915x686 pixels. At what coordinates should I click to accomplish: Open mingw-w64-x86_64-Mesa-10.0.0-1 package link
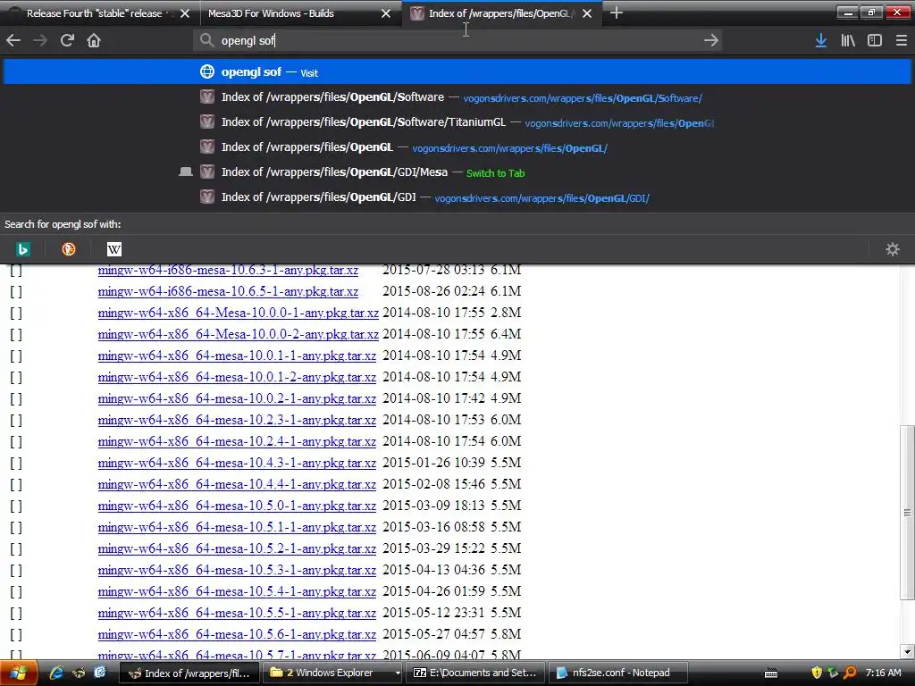point(238,313)
